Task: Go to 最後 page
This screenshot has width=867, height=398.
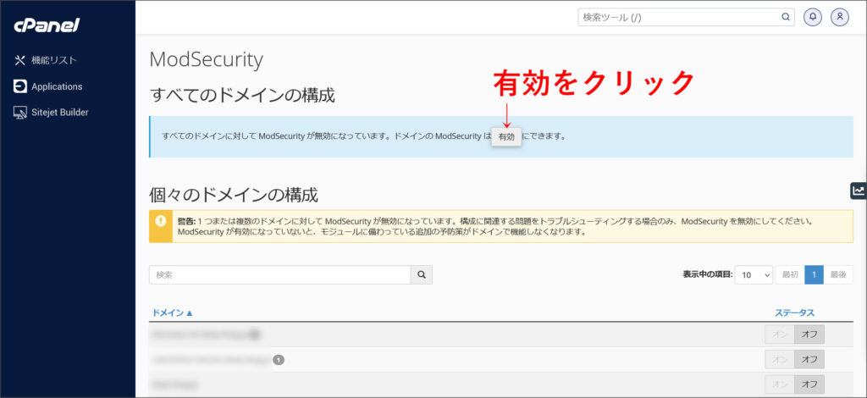Action: pyautogui.click(x=838, y=274)
